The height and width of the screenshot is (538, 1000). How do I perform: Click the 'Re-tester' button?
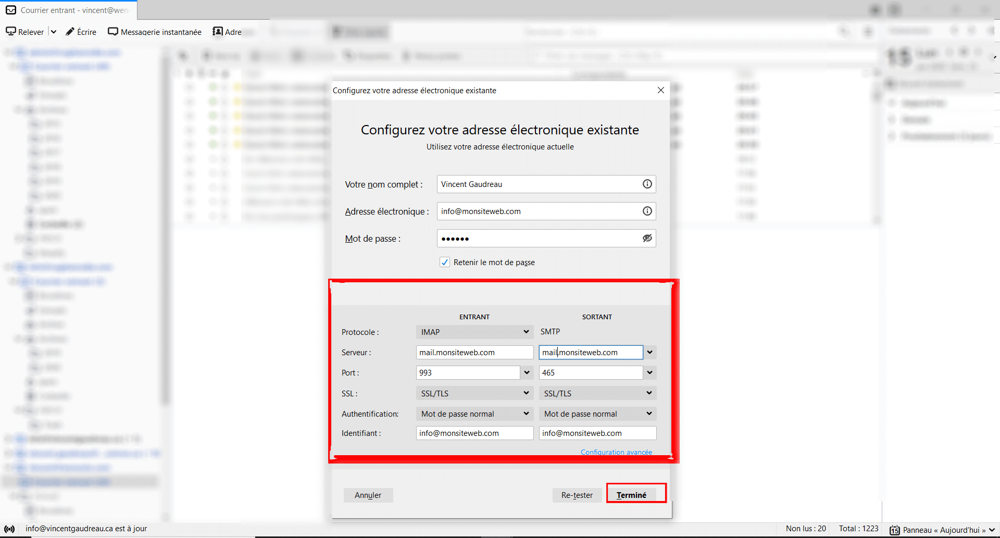577,495
